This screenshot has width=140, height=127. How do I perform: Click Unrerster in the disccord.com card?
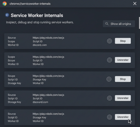point(123,98)
